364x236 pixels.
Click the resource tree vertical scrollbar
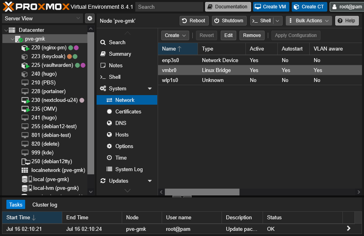click(91, 103)
